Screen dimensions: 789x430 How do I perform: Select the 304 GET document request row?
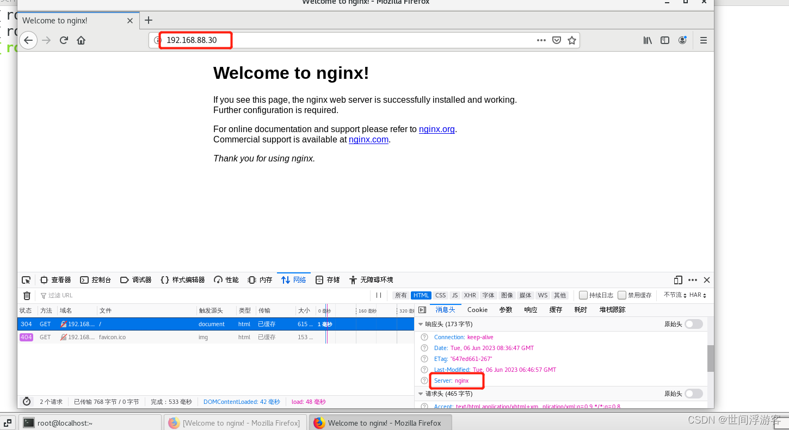(215, 324)
